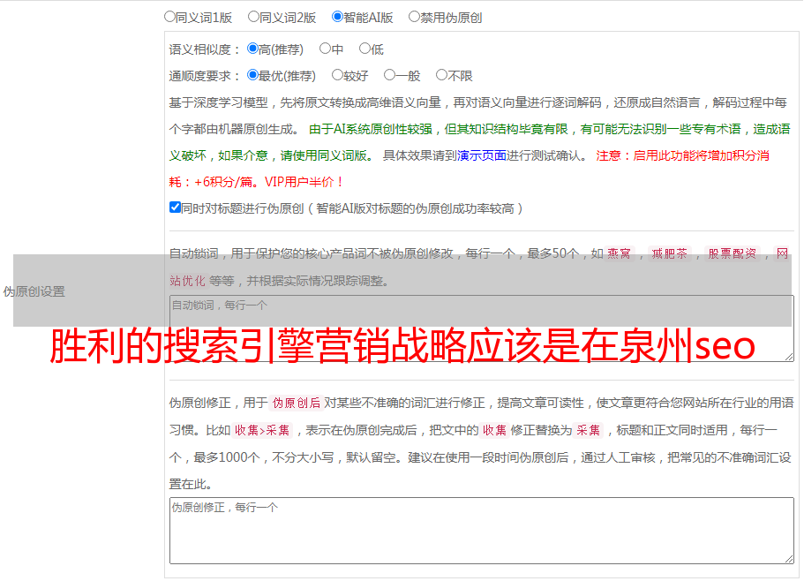Set 通顺度要求 to 不限
Image resolution: width=804 pixels, height=581 pixels.
tap(441, 75)
